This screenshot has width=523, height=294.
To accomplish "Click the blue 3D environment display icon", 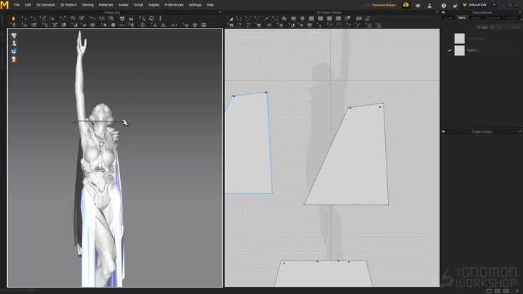I will pos(14,51).
